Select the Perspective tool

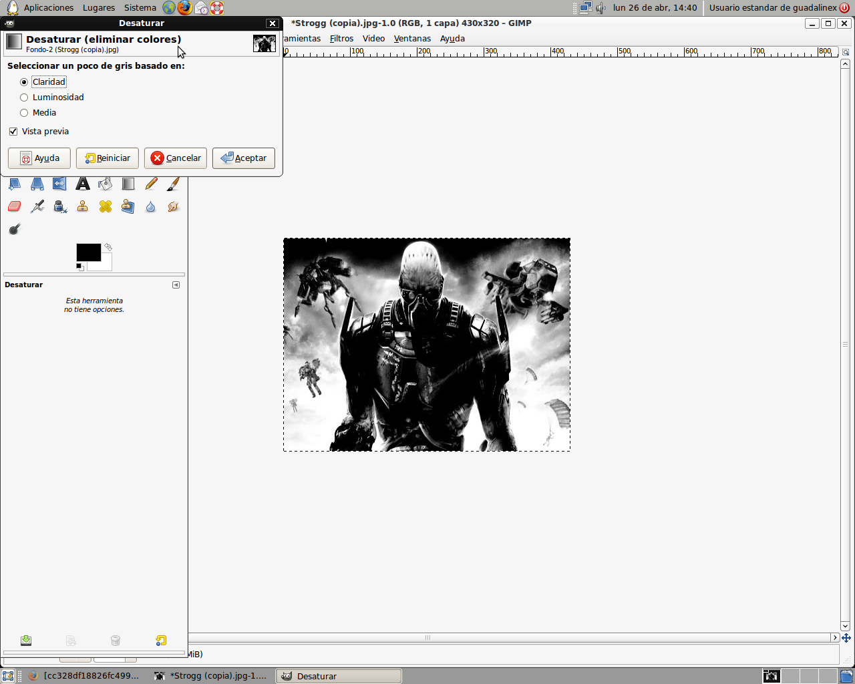(x=37, y=184)
